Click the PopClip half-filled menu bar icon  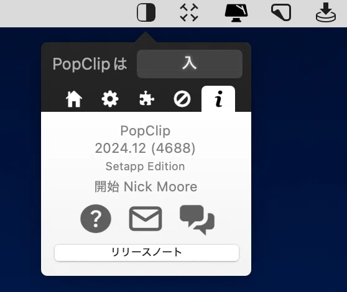[x=146, y=12]
